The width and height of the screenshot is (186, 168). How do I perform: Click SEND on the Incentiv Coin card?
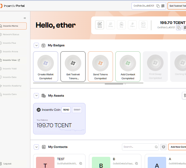[x=66, y=110]
